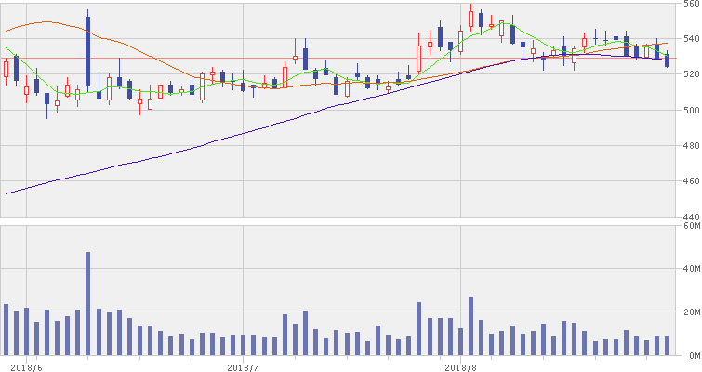Click the 2018/8 date label
Image resolution: width=702 pixels, height=372 pixels.
(x=461, y=366)
